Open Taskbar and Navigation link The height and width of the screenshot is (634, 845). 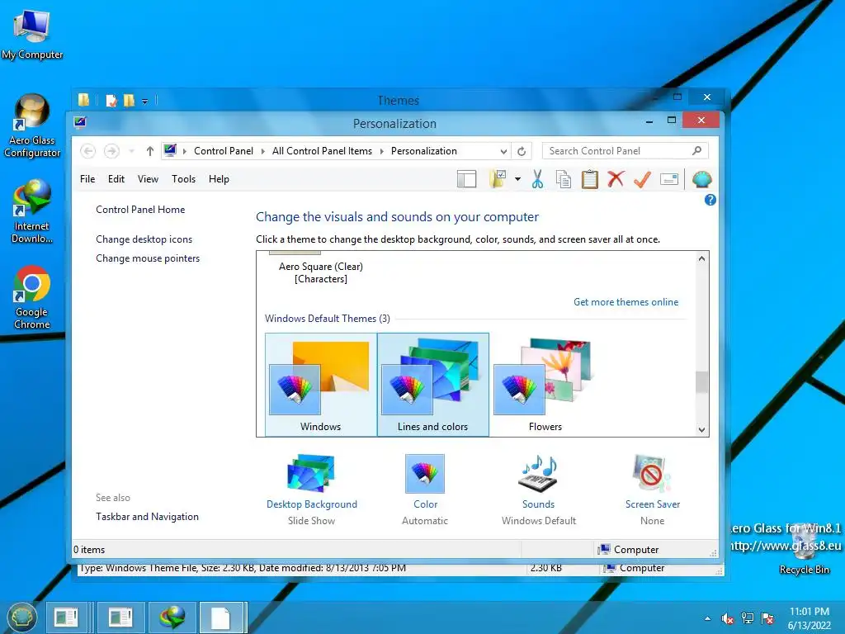pyautogui.click(x=147, y=517)
